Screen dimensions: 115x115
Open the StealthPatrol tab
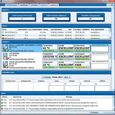tap(24, 5)
